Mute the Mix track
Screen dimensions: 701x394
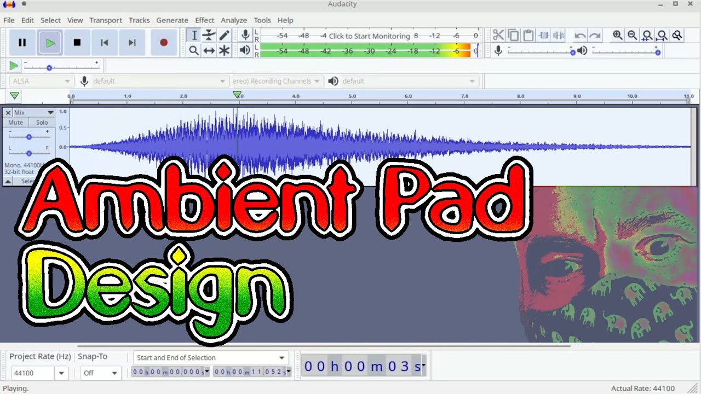[16, 123]
